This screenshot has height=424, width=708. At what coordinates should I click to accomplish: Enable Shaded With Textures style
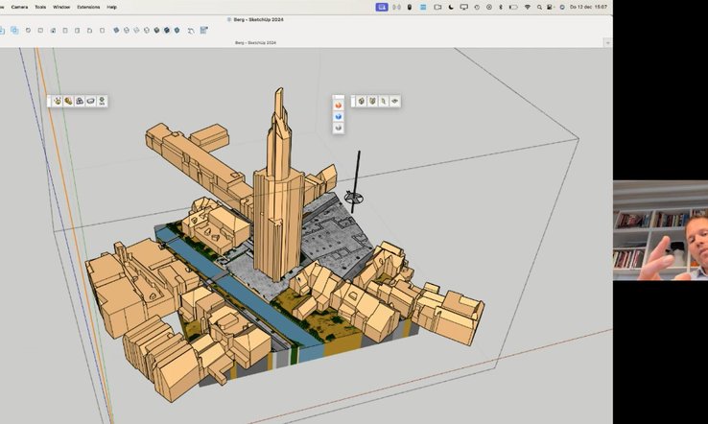click(x=166, y=30)
